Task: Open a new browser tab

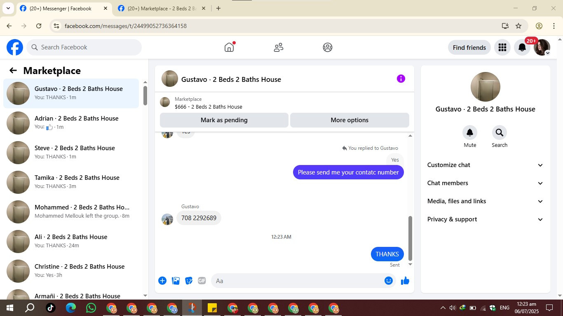Action: [218, 8]
